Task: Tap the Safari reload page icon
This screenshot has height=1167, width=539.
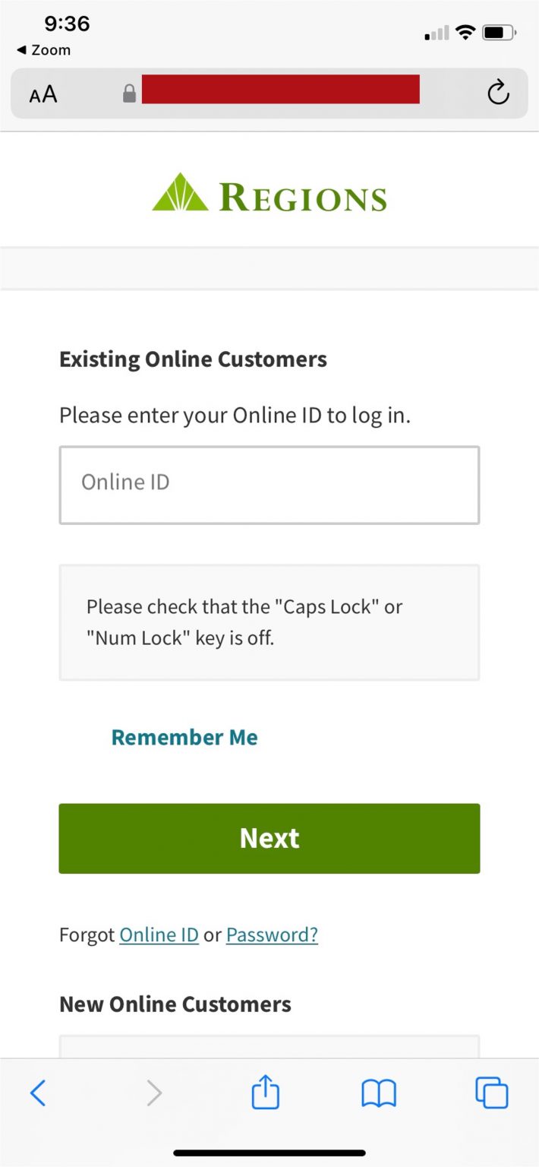Action: (x=498, y=93)
